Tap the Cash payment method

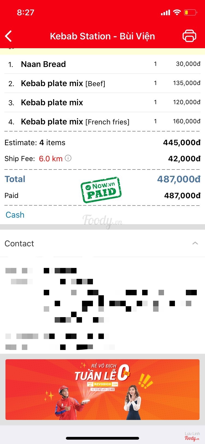tap(15, 215)
